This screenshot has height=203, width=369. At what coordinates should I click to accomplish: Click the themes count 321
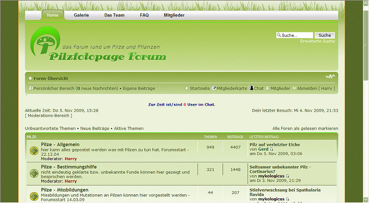coord(210,170)
